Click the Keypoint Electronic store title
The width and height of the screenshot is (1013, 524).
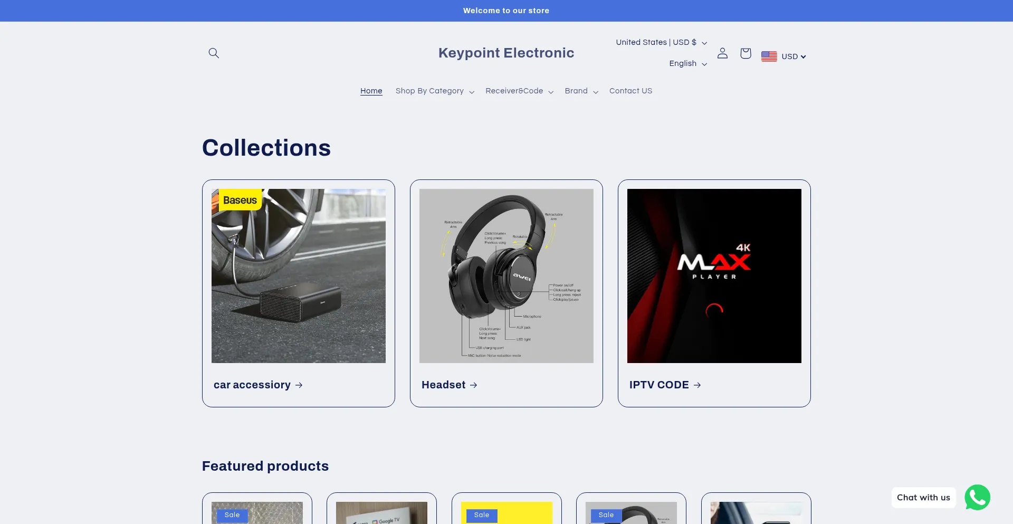(506, 53)
